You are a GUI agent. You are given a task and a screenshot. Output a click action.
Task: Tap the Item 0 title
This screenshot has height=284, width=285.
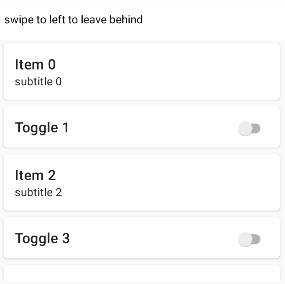pyautogui.click(x=35, y=65)
